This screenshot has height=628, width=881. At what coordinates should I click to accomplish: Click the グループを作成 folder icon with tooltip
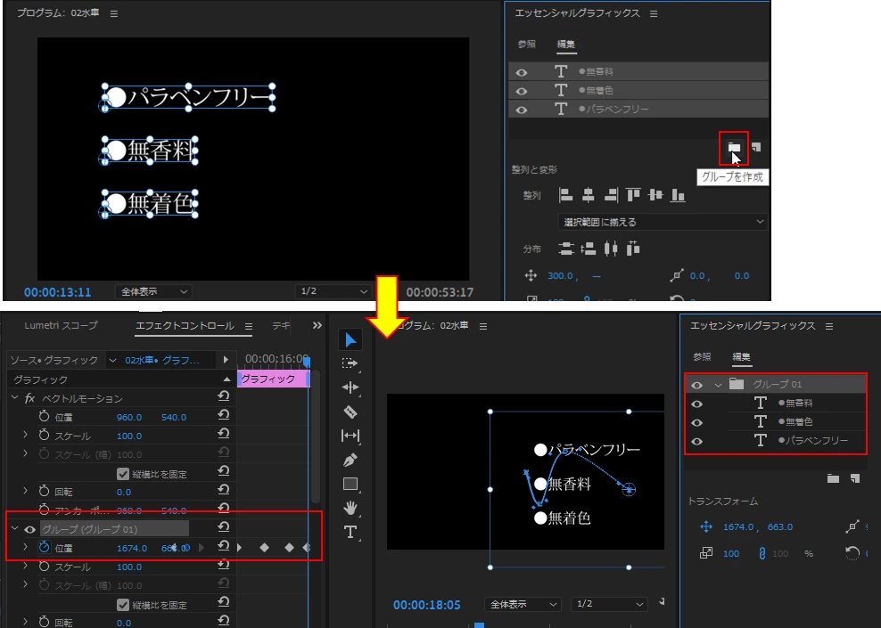pyautogui.click(x=734, y=148)
